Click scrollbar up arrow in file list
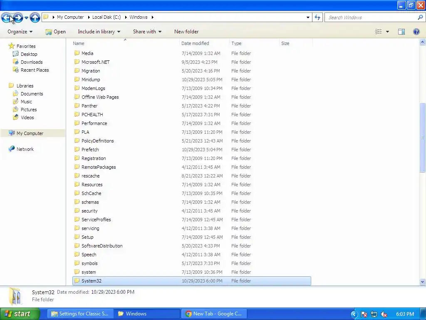 coord(422,42)
